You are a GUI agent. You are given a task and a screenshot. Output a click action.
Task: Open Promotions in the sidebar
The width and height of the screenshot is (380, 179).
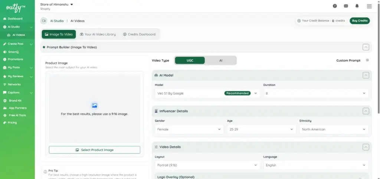point(15,59)
